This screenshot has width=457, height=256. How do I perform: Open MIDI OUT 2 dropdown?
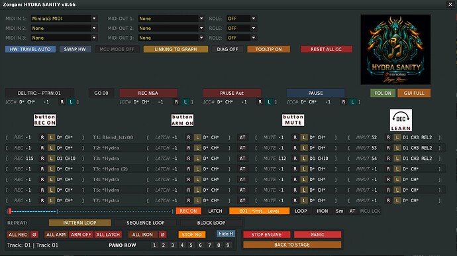(171, 29)
